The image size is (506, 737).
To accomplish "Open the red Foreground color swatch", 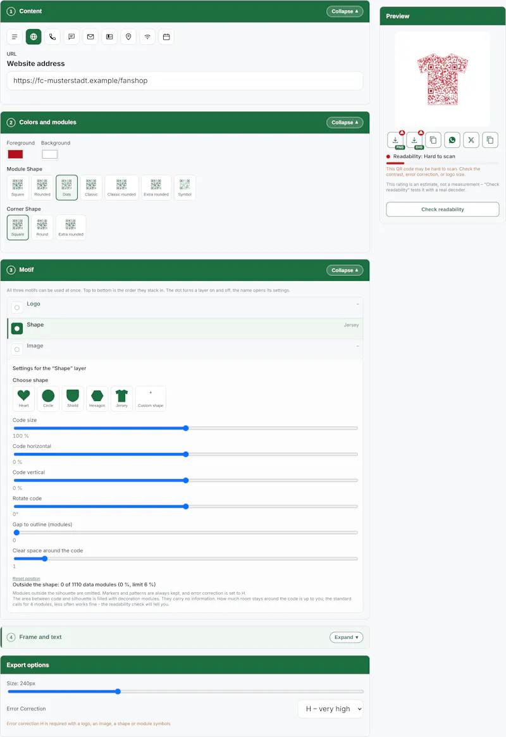I will [x=16, y=154].
